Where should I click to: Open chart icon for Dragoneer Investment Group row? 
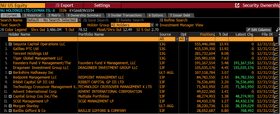click(x=276, y=68)
